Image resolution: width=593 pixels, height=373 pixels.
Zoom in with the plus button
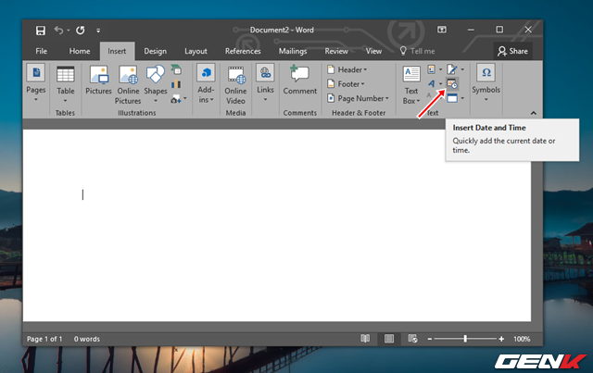pyautogui.click(x=501, y=339)
